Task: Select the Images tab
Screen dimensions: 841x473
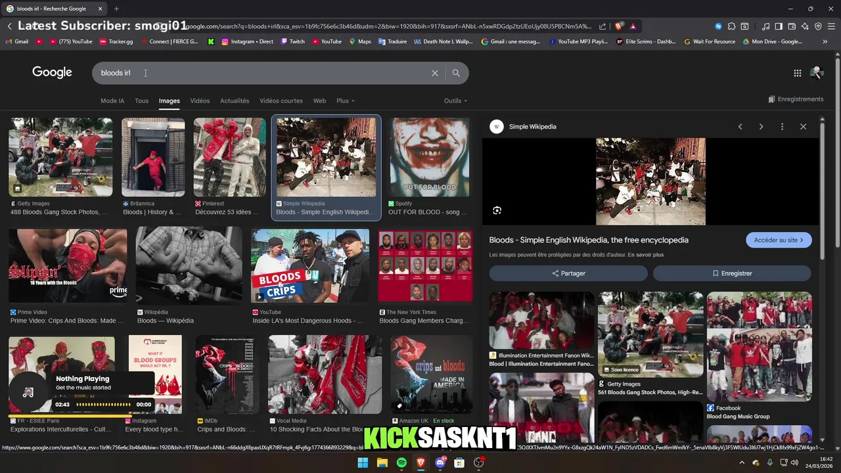Action: 169,101
